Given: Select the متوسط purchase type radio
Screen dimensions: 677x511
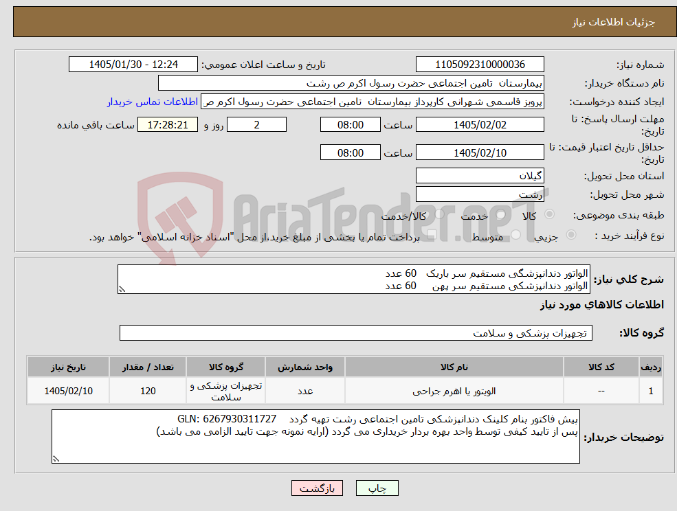Looking at the screenshot, I should [515, 235].
